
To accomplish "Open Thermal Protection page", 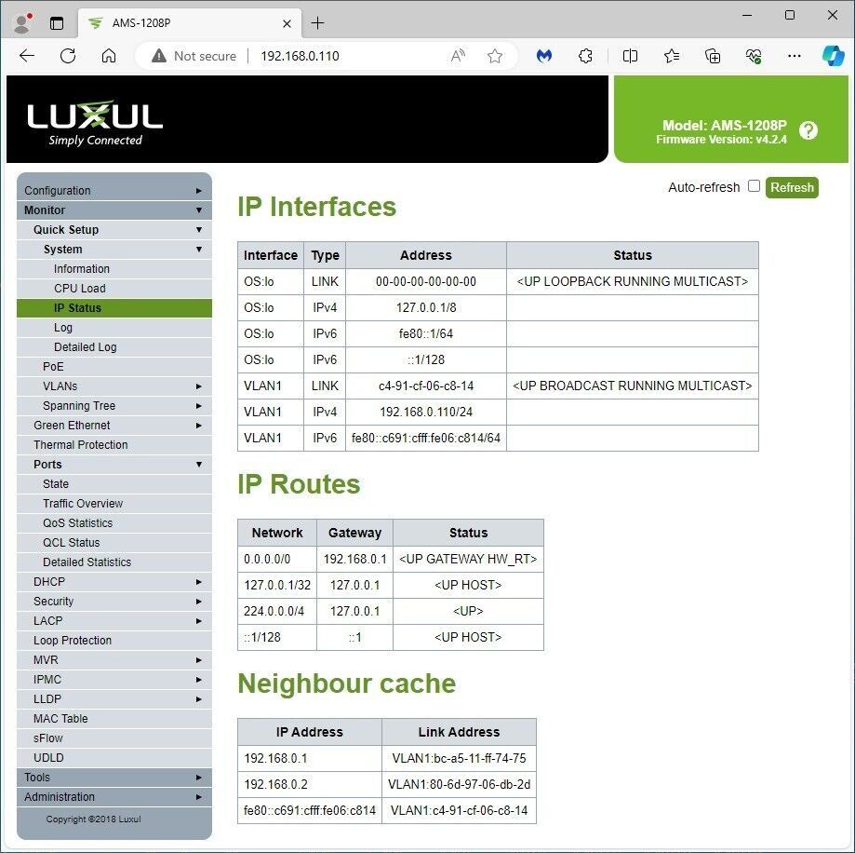I will coord(114,445).
